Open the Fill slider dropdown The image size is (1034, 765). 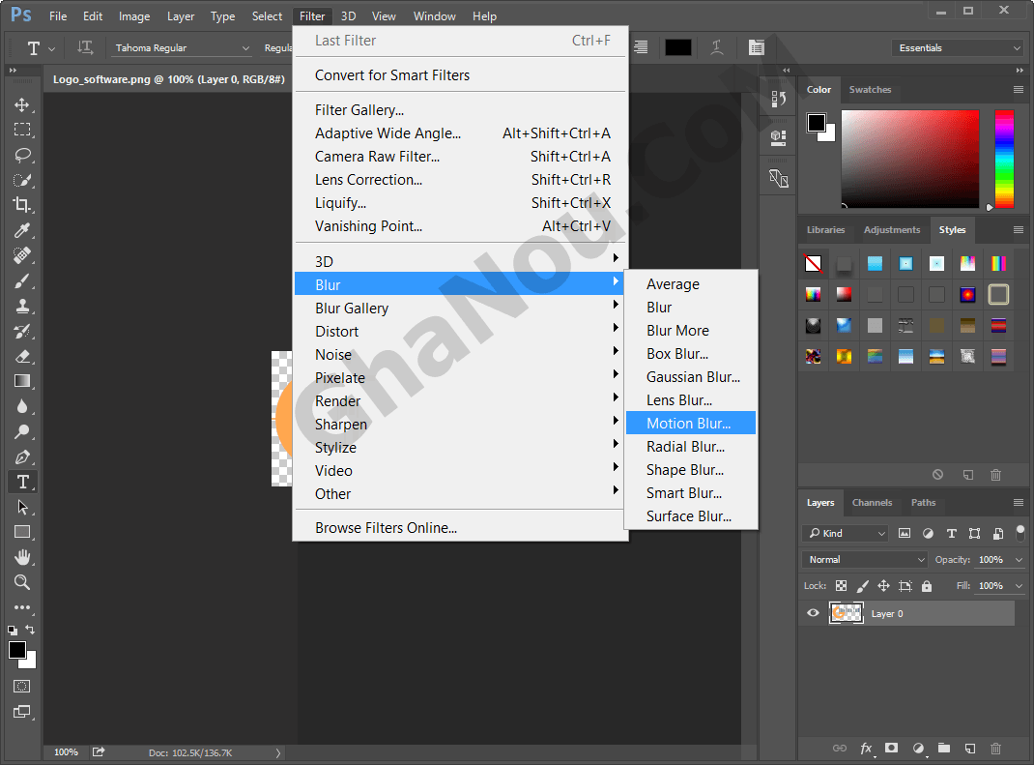(1019, 586)
